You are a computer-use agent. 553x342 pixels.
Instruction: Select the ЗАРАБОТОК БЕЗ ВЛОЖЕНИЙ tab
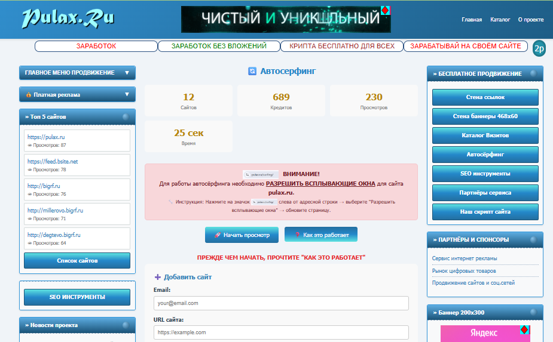tap(219, 46)
